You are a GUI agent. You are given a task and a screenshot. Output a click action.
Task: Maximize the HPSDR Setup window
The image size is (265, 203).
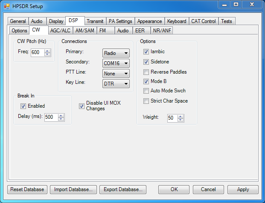pyautogui.click(x=236, y=5)
